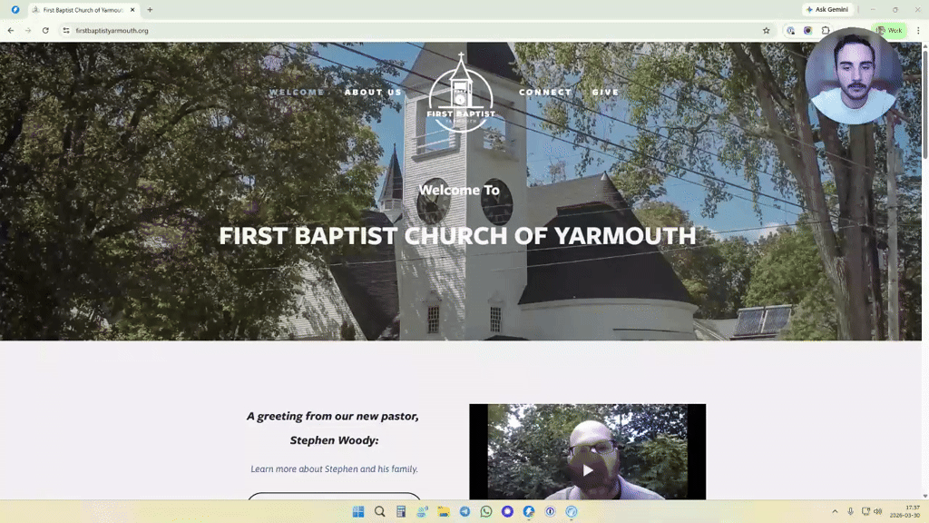The image size is (929, 523).
Task: Bookmark this page with the star icon
Action: pos(766,30)
